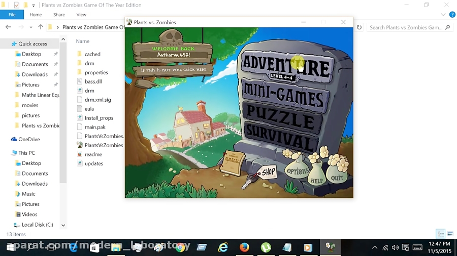Open Desktop under Quick access

pyautogui.click(x=31, y=54)
